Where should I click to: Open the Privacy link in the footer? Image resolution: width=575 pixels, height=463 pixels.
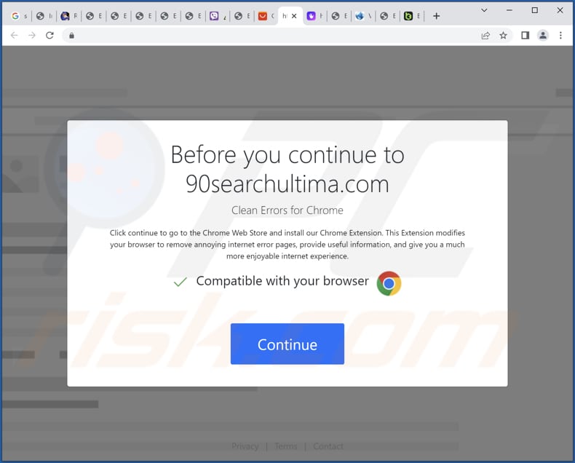point(245,446)
